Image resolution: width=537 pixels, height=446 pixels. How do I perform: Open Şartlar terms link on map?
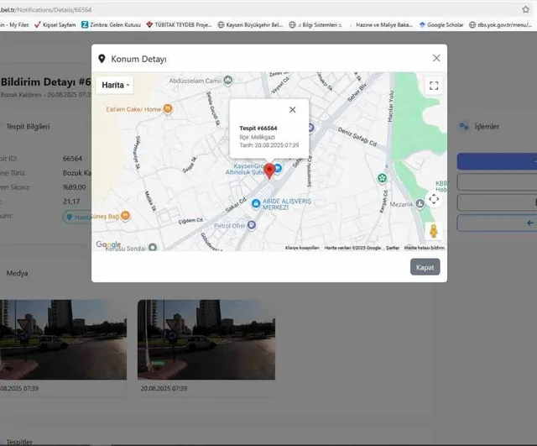pos(393,248)
